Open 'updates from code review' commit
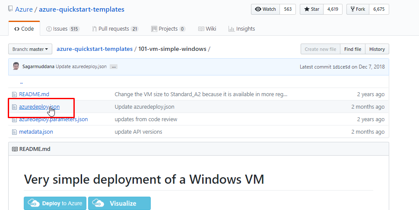This screenshot has height=210, width=419. (146, 119)
